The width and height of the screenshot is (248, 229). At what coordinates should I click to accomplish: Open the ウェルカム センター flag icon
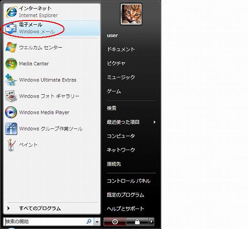[x=11, y=47]
